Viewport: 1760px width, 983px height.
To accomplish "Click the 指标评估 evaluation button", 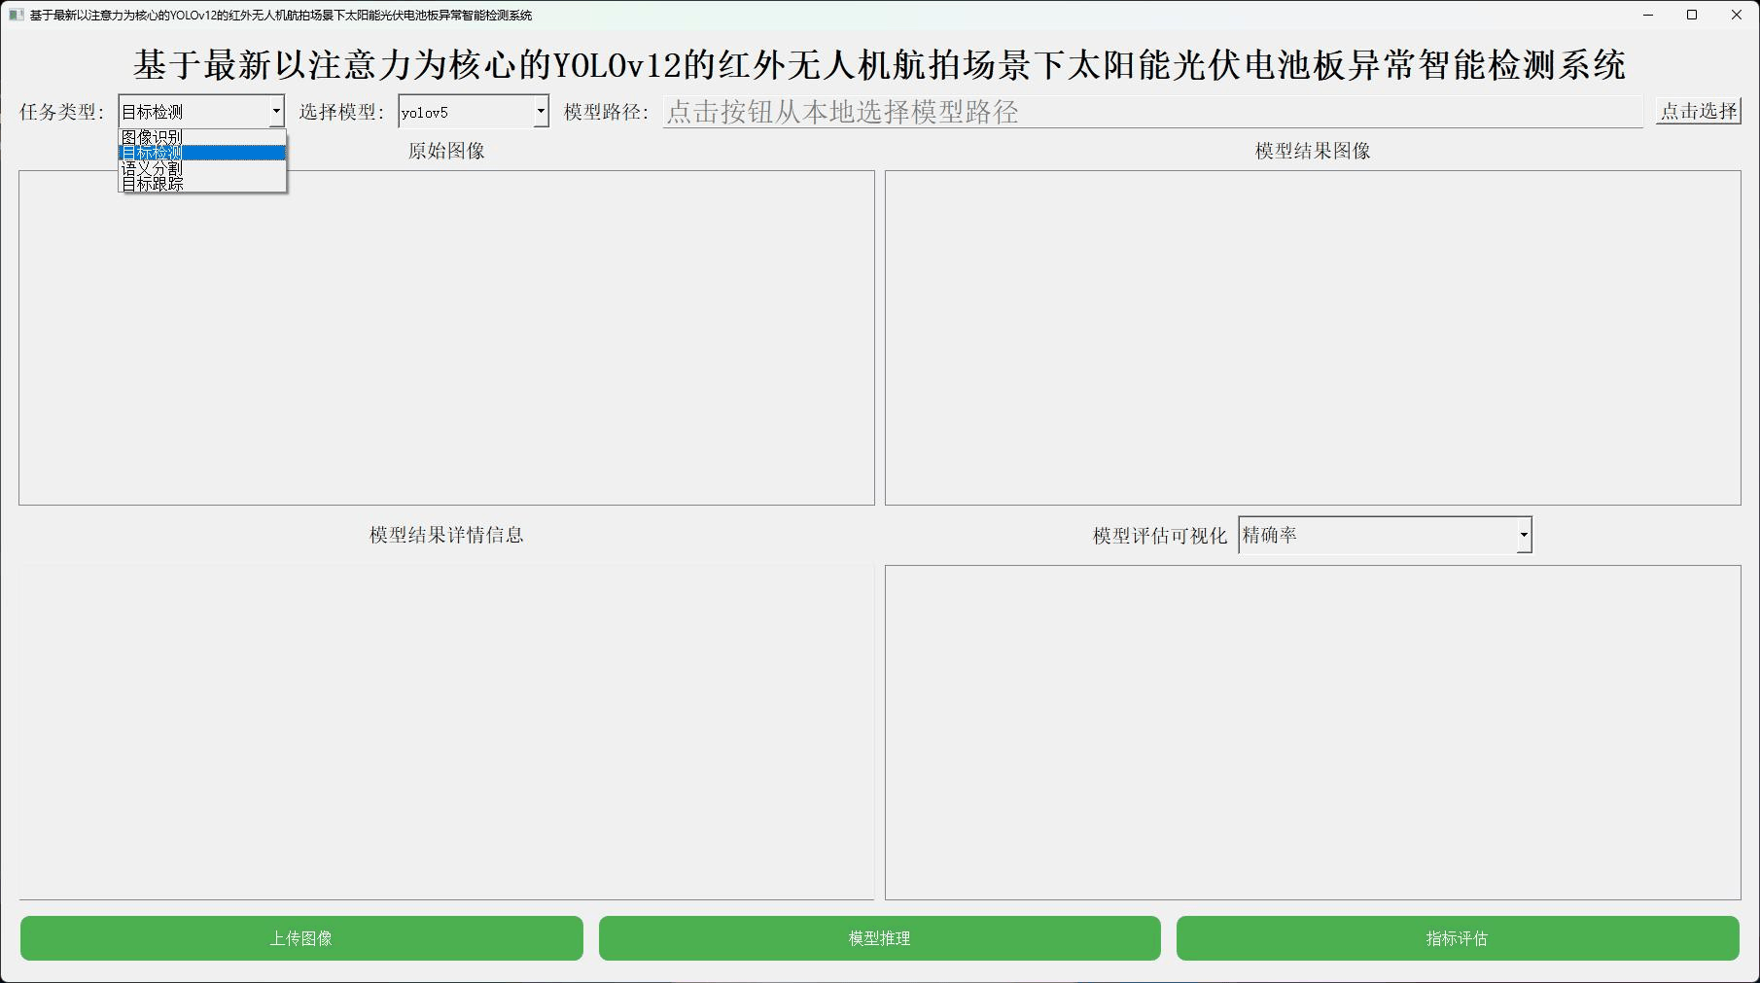I will [x=1458, y=938].
